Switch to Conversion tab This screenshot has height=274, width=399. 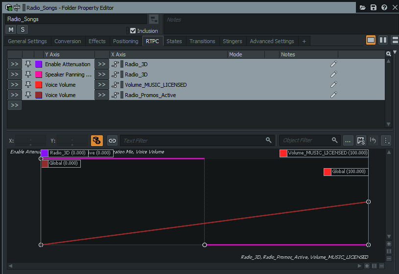68,41
